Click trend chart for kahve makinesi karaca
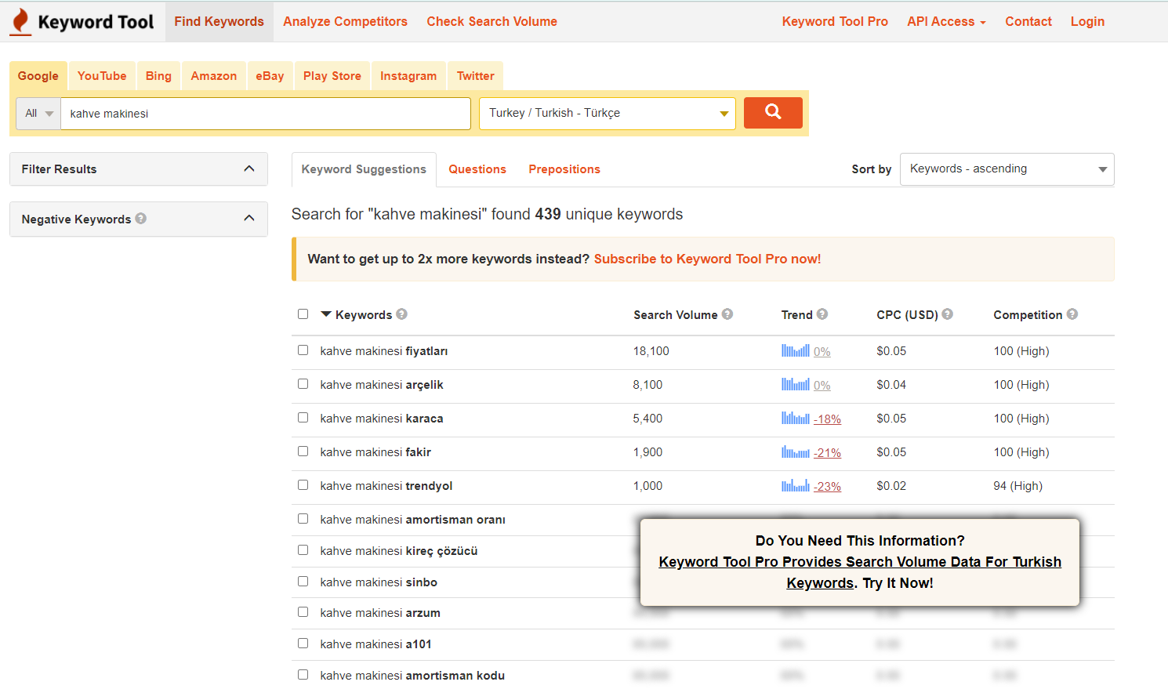The width and height of the screenshot is (1168, 689). coord(795,418)
